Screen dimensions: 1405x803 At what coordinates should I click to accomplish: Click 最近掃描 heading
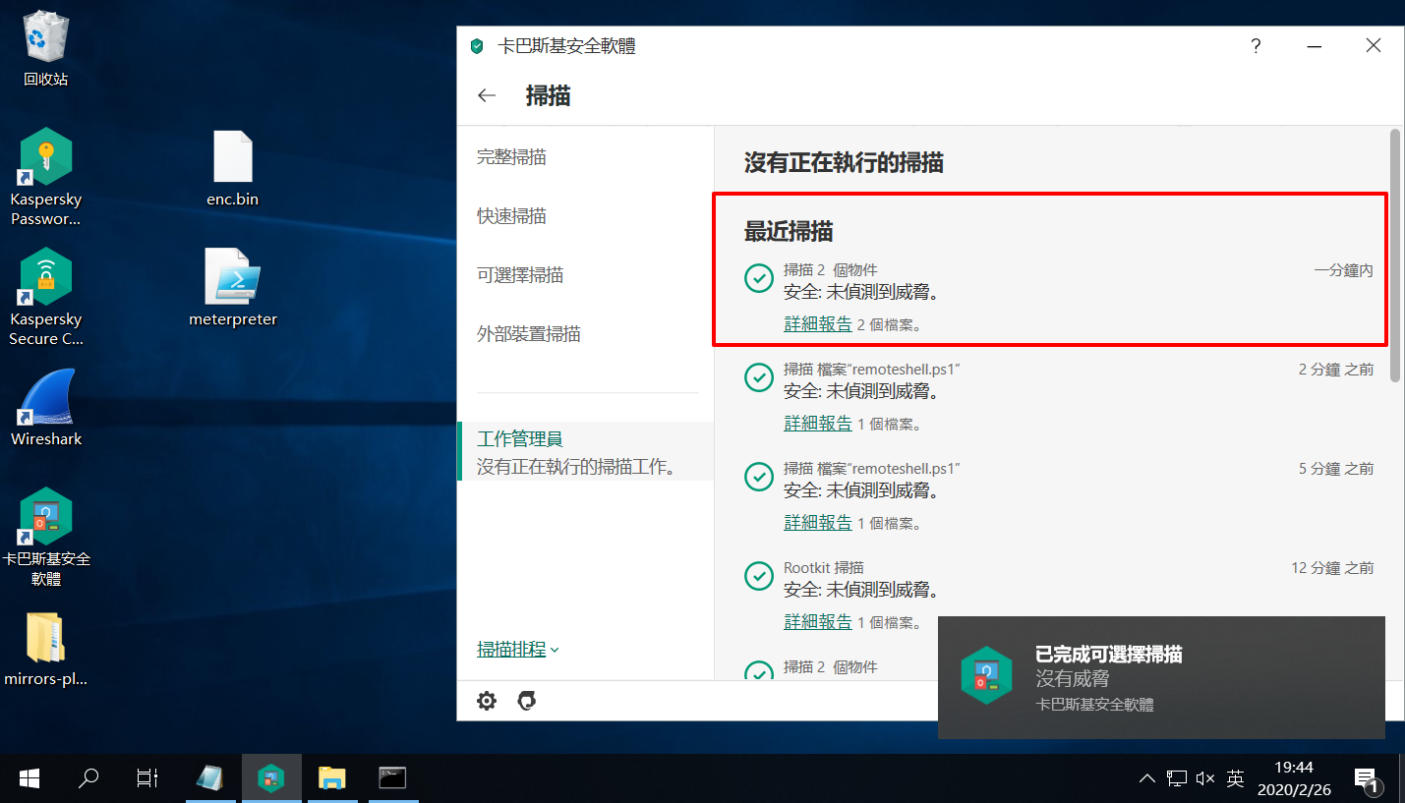point(789,232)
